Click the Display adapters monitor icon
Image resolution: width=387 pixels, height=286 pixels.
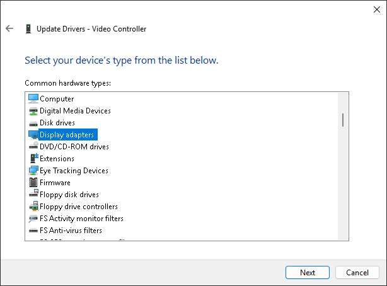[33, 135]
